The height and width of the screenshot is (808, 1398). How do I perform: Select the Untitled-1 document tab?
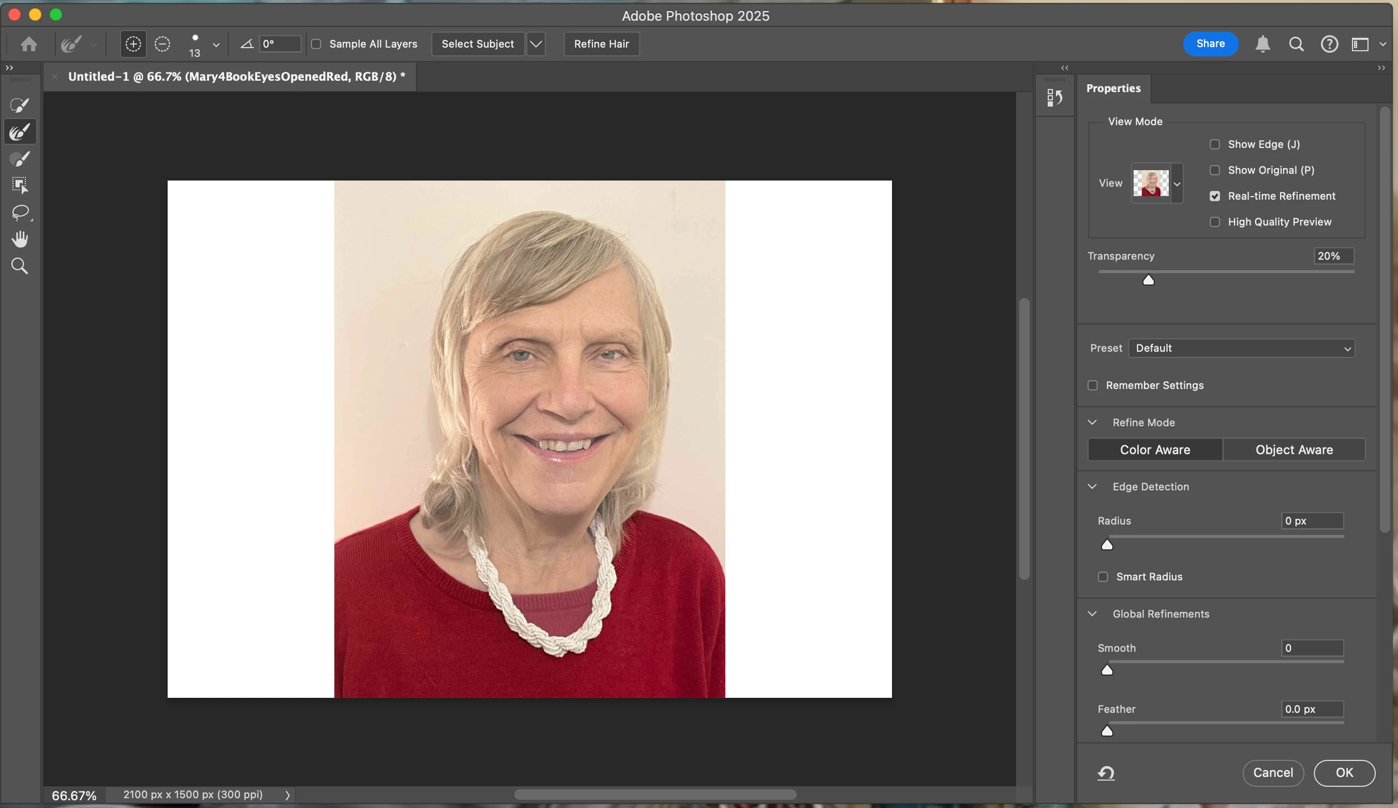tap(236, 77)
